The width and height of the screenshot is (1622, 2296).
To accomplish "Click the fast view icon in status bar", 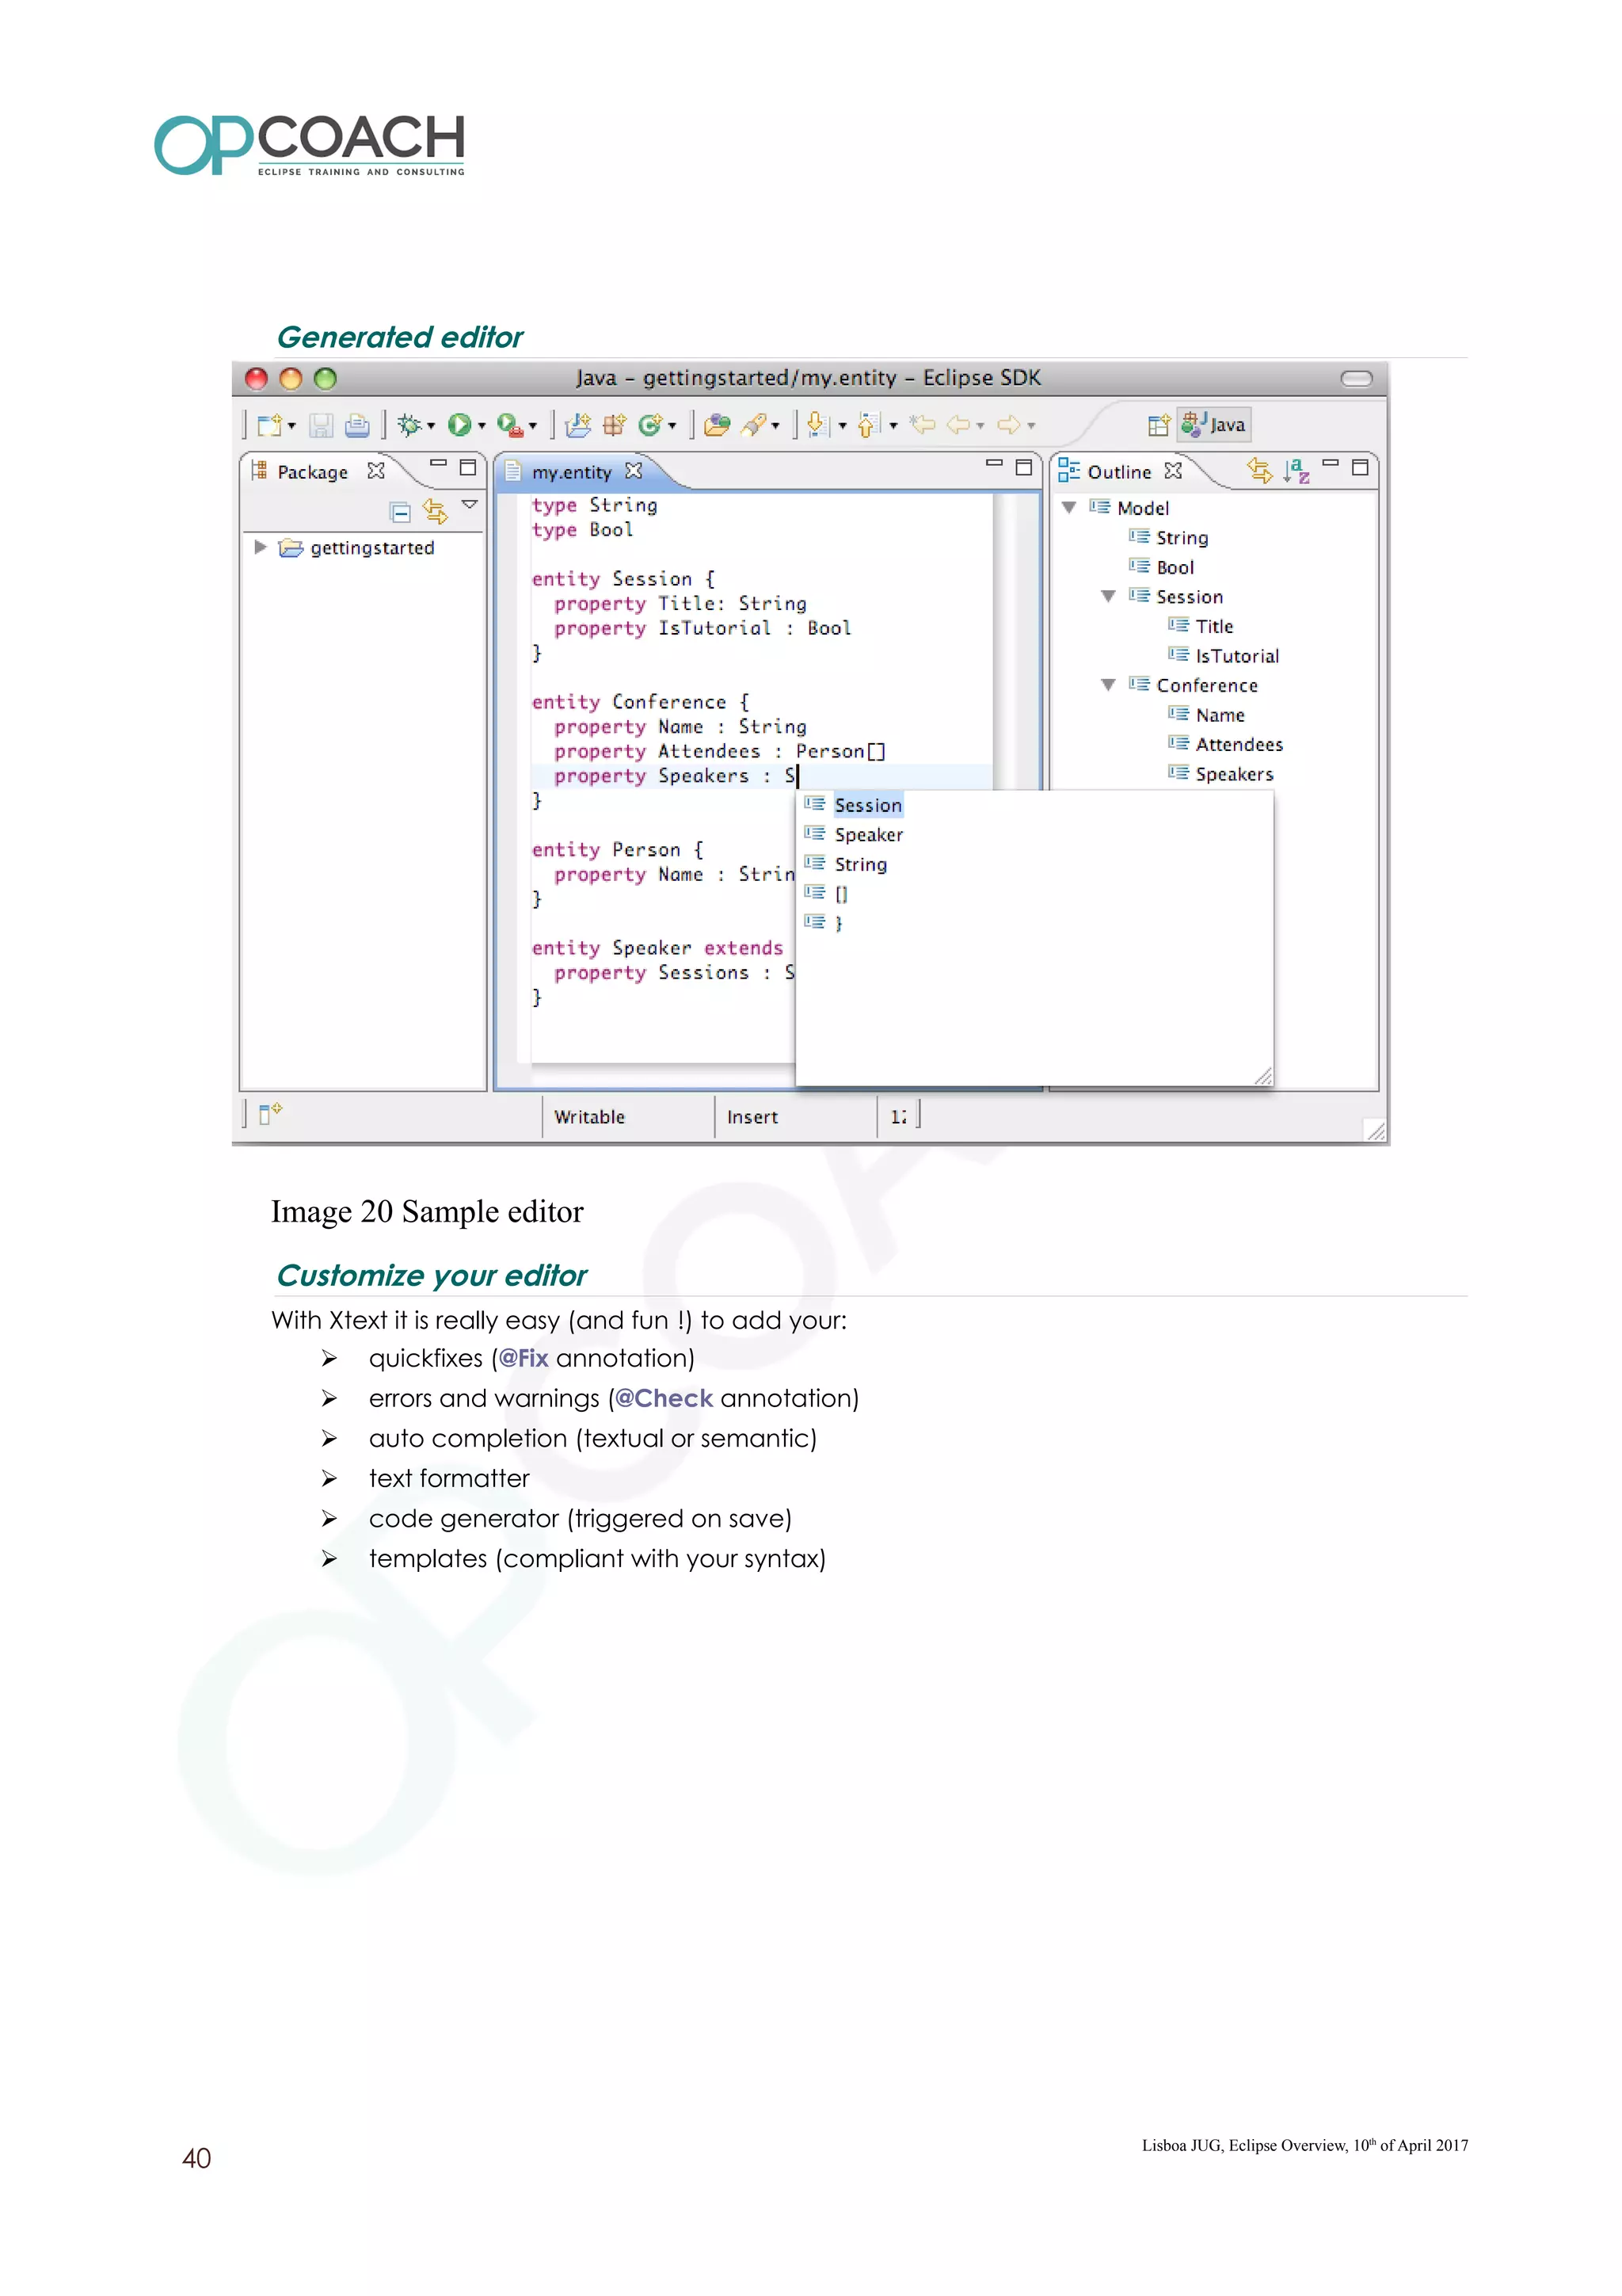I will pyautogui.click(x=270, y=1113).
